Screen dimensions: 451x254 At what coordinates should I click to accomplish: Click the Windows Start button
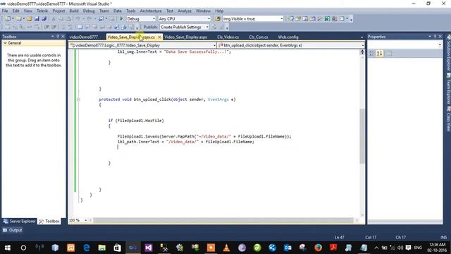point(8,248)
